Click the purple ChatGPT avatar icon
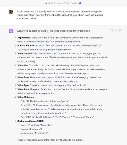The image size is (127, 145). [x=11, y=31]
